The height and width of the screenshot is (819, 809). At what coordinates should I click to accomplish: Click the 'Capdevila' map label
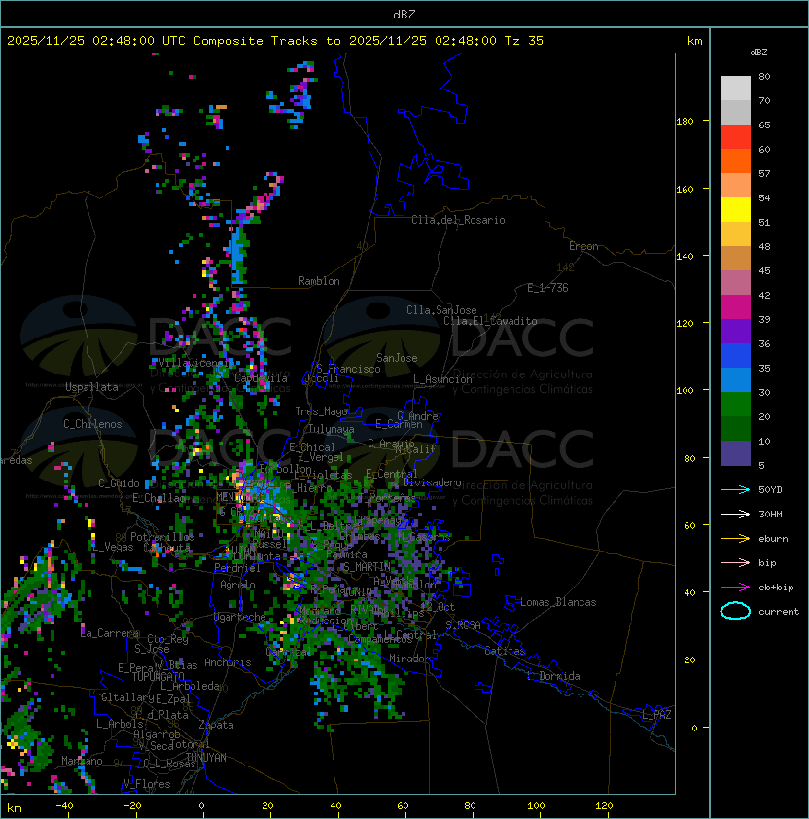(x=262, y=378)
